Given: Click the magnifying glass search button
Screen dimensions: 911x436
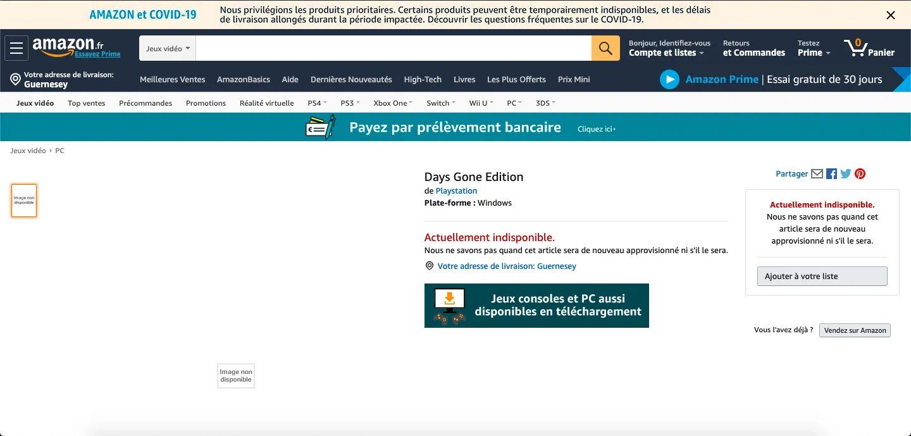Looking at the screenshot, I should [x=605, y=48].
